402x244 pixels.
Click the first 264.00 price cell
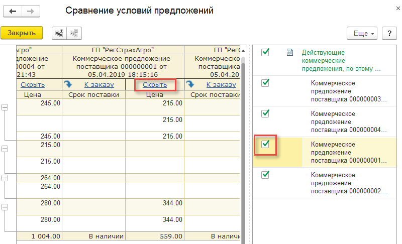pos(39,178)
